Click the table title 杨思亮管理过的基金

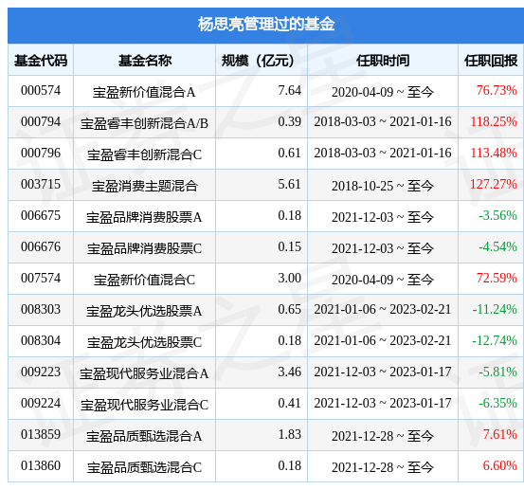[266, 25]
